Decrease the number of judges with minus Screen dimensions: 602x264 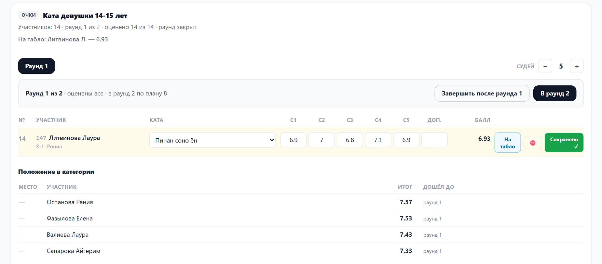tap(545, 66)
